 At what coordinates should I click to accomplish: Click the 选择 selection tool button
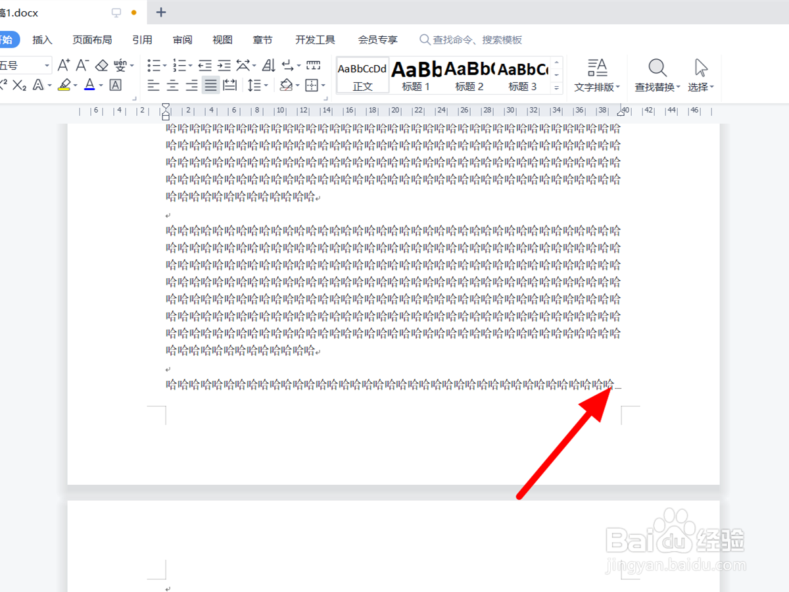pyautogui.click(x=701, y=75)
